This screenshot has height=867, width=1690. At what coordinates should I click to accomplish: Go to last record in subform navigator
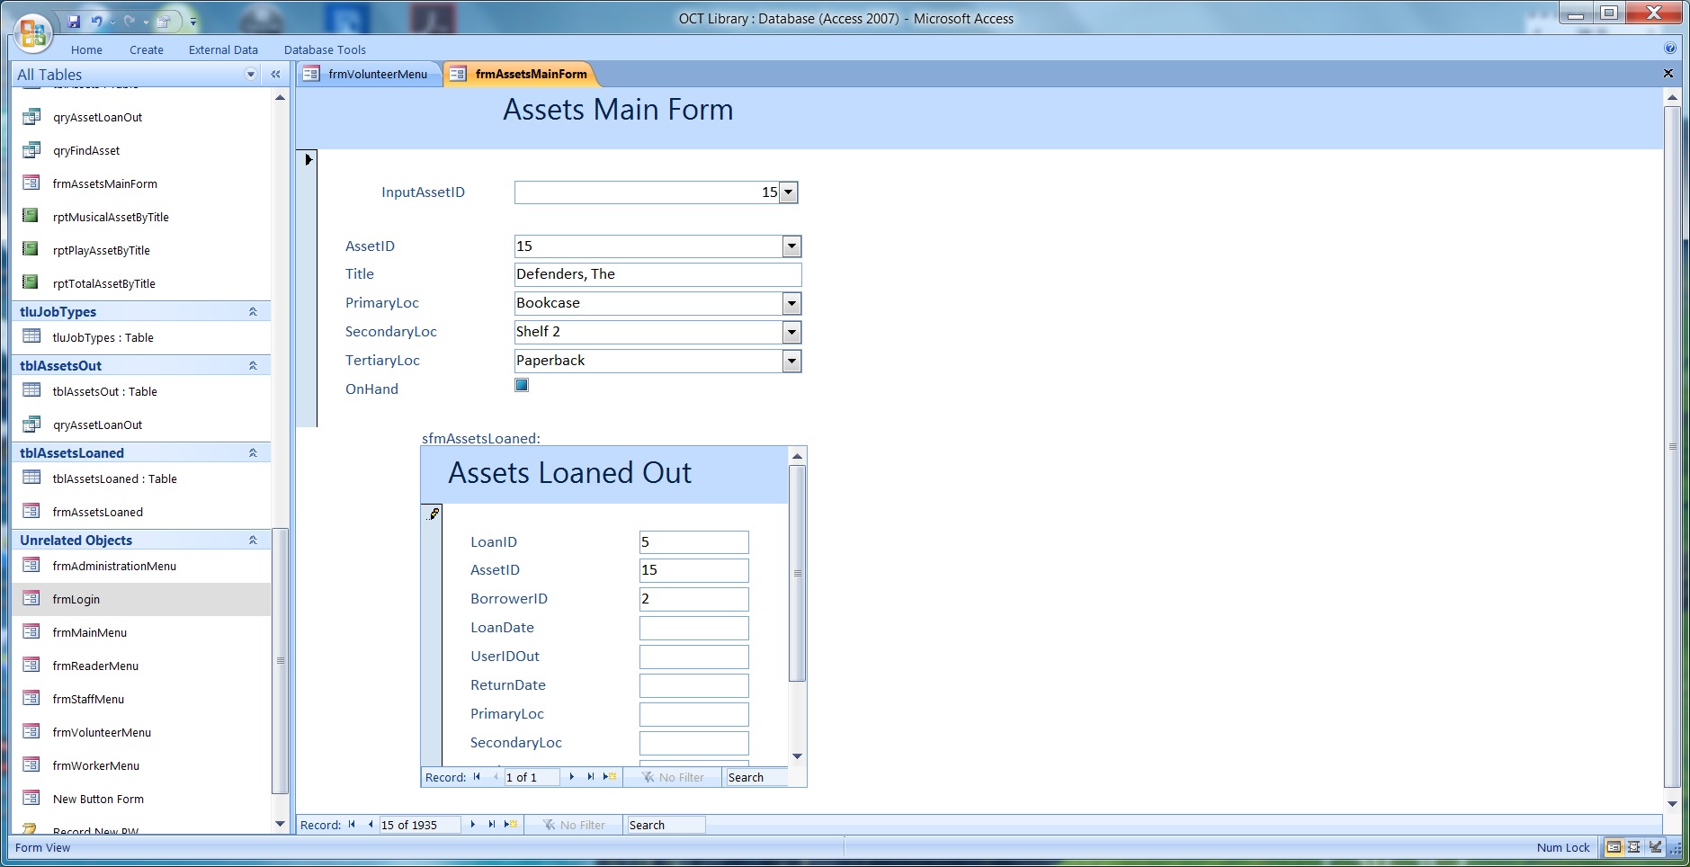point(591,777)
